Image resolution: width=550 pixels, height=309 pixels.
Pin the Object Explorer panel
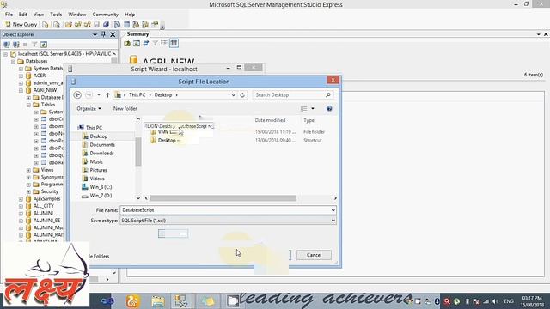(x=103, y=34)
